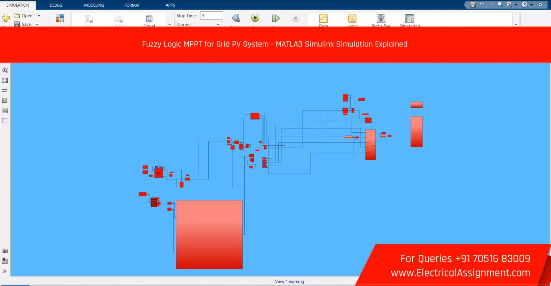Screen dimensions: 551x286
Task: Expand the Review Results gallery arrow
Action: click(x=516, y=24)
